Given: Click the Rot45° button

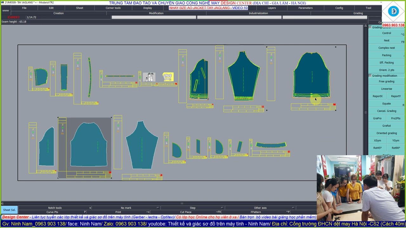Looking at the screenshot, I should pyautogui.click(x=377, y=148).
